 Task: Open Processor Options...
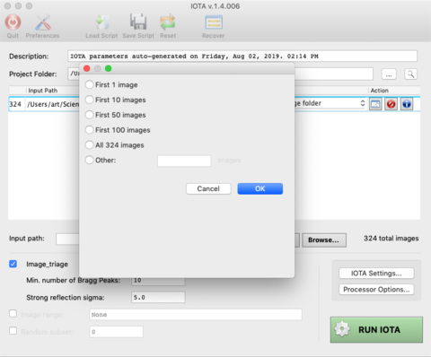376,290
